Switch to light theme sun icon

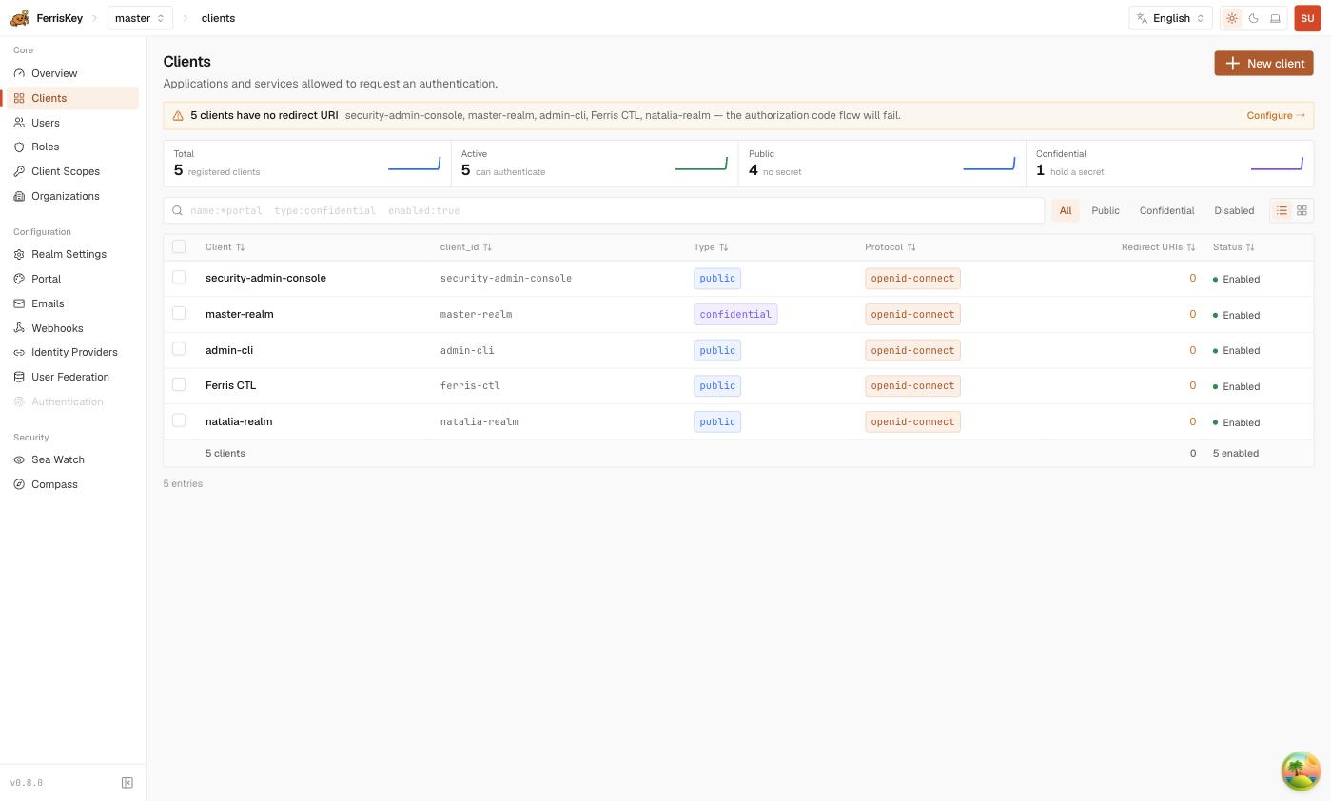pyautogui.click(x=1232, y=18)
